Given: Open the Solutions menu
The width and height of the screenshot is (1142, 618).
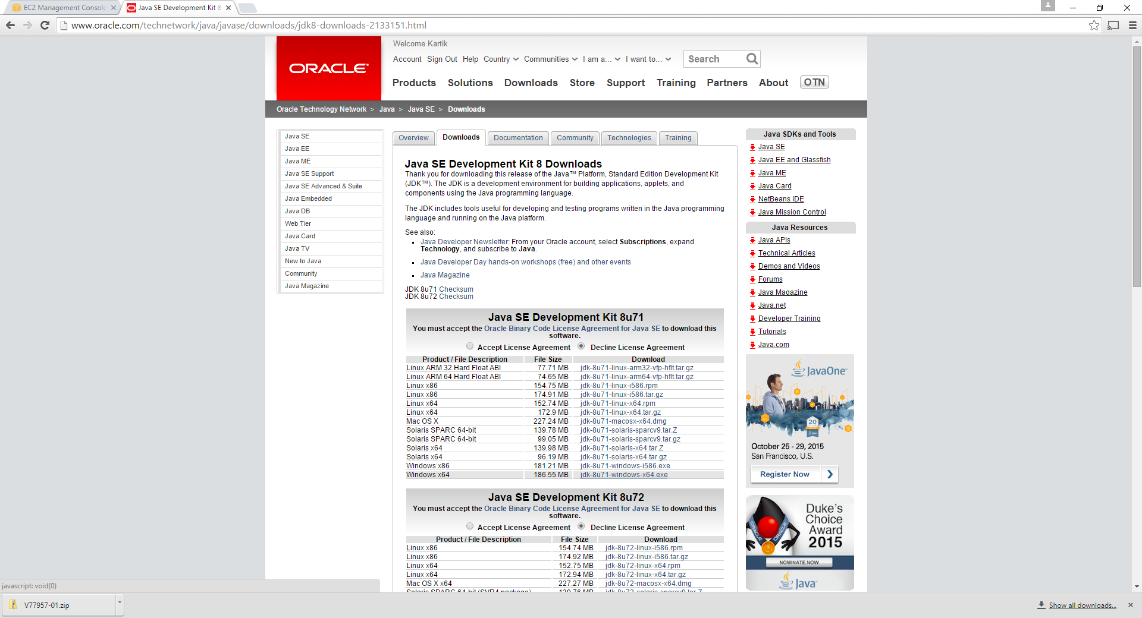Looking at the screenshot, I should click(x=470, y=83).
